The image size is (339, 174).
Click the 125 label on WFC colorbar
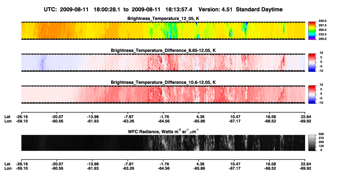(x=321, y=146)
